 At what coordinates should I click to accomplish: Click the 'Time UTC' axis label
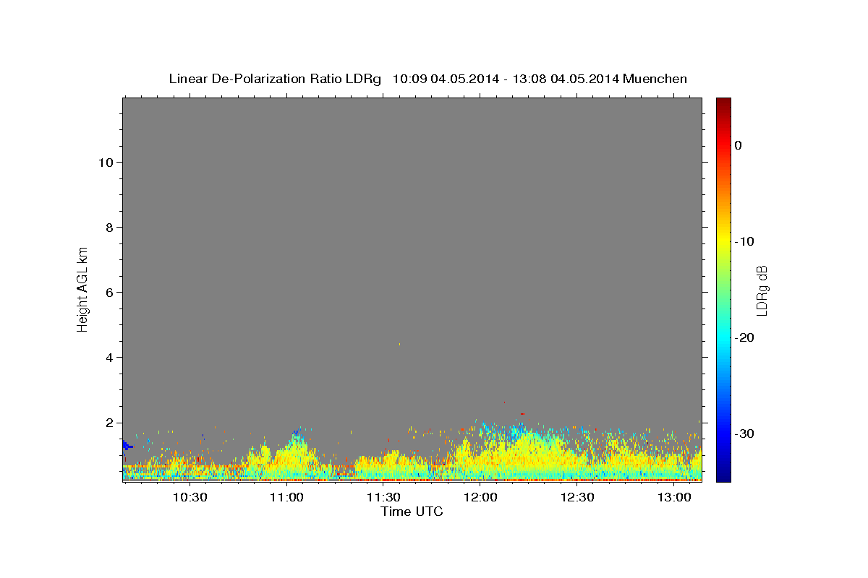(412, 512)
